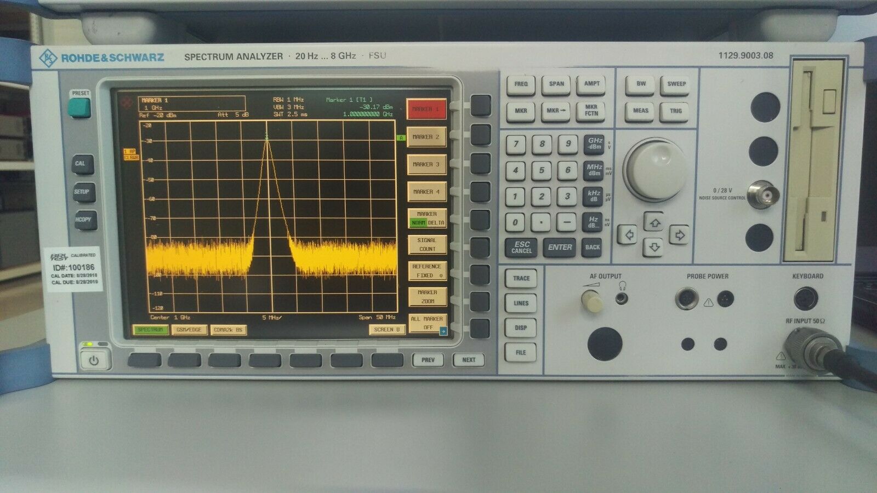877x493 pixels.
Task: Tap the Hz / dB.. unit key
Action: [x=593, y=222]
